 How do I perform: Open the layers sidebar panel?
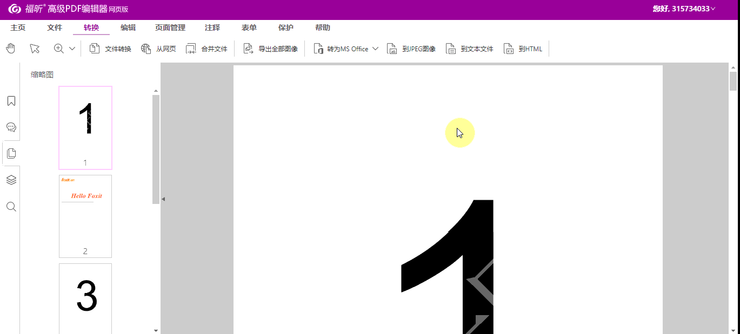click(x=11, y=180)
